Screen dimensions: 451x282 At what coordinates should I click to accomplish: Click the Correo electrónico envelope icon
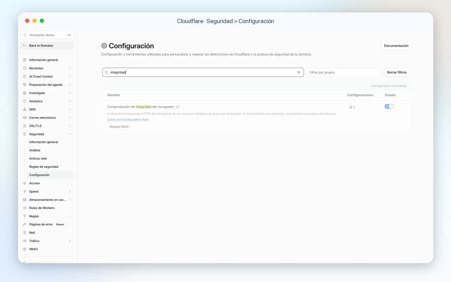coord(25,118)
